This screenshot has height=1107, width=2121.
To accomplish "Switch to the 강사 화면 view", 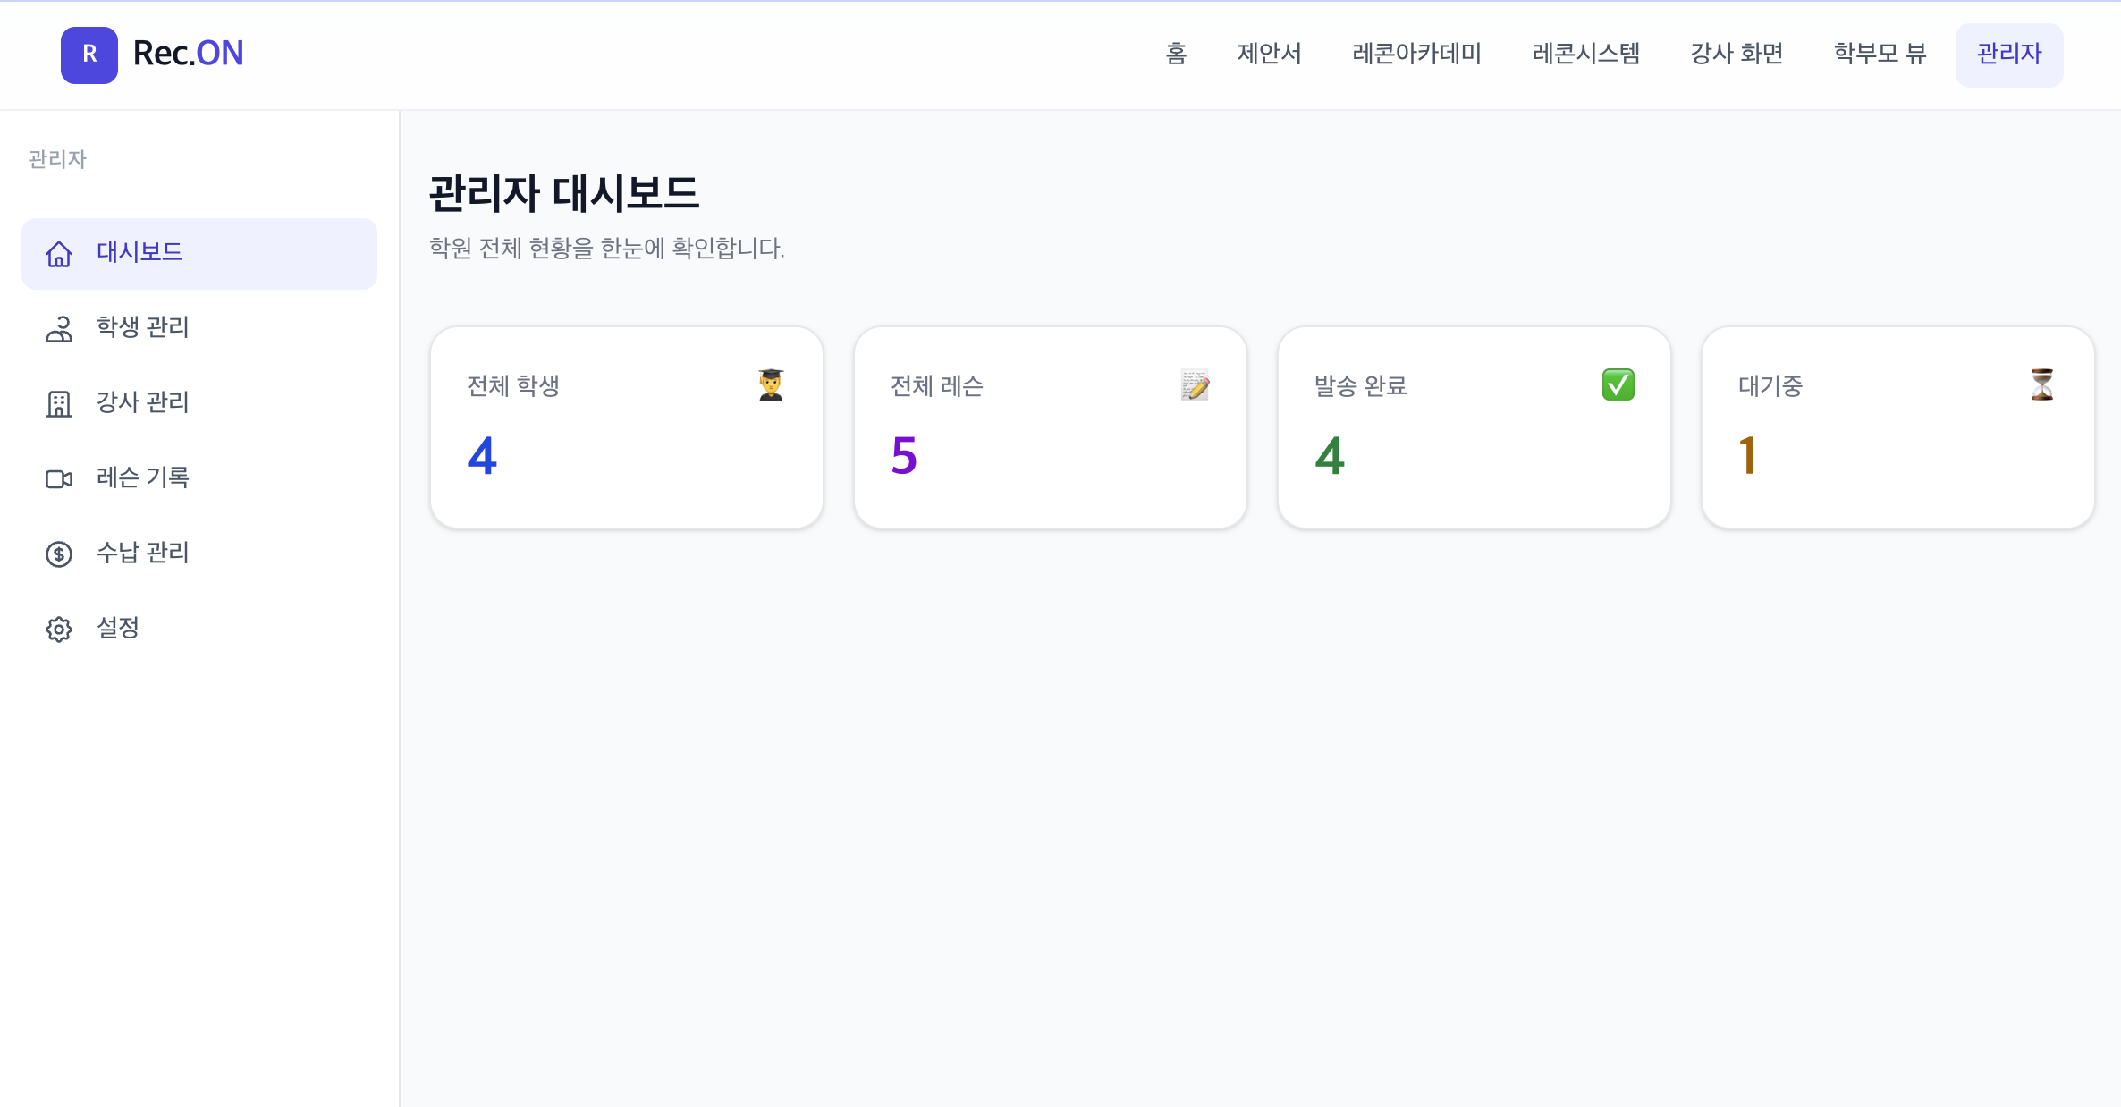I will pos(1736,55).
